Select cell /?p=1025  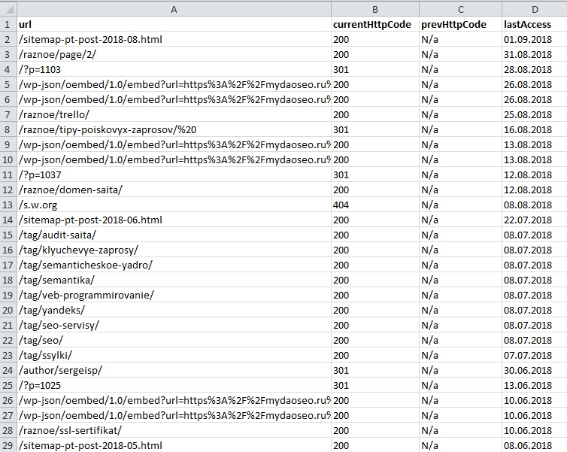[x=174, y=386]
